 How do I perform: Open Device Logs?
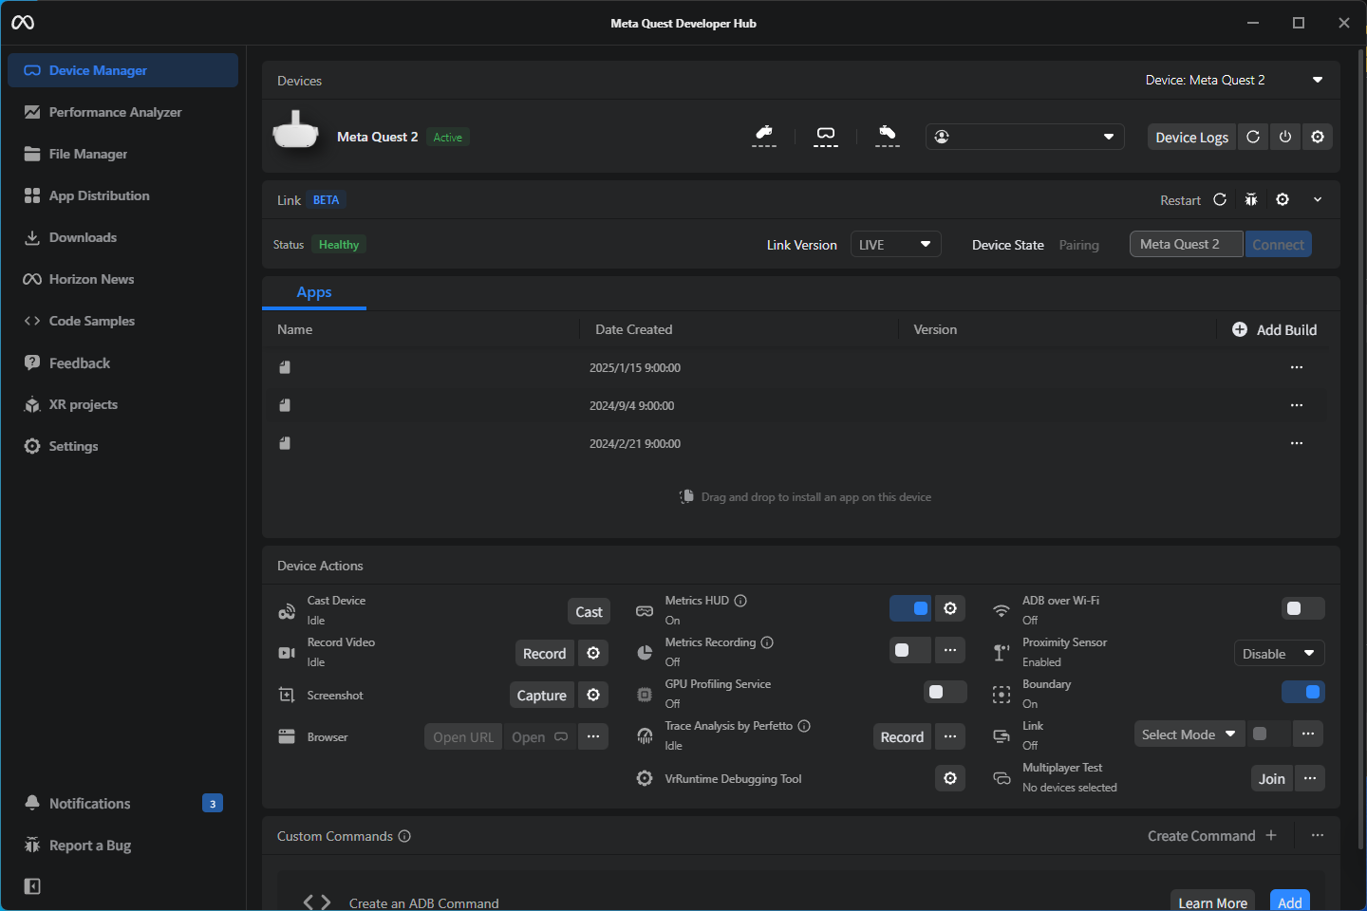[1191, 137]
